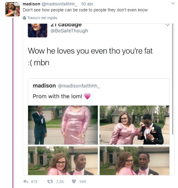Click the pink heart emoji
This screenshot has width=178, height=188.
click(x=87, y=96)
